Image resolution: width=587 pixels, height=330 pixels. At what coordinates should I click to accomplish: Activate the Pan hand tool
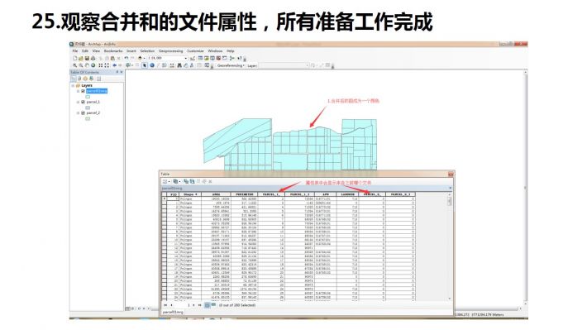87,65
